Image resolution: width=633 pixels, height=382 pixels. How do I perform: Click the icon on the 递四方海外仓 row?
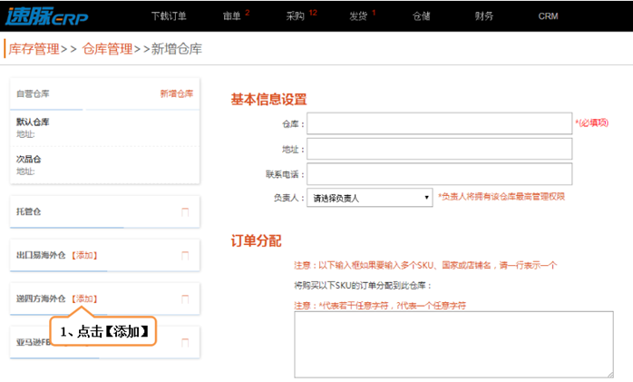[x=186, y=299]
